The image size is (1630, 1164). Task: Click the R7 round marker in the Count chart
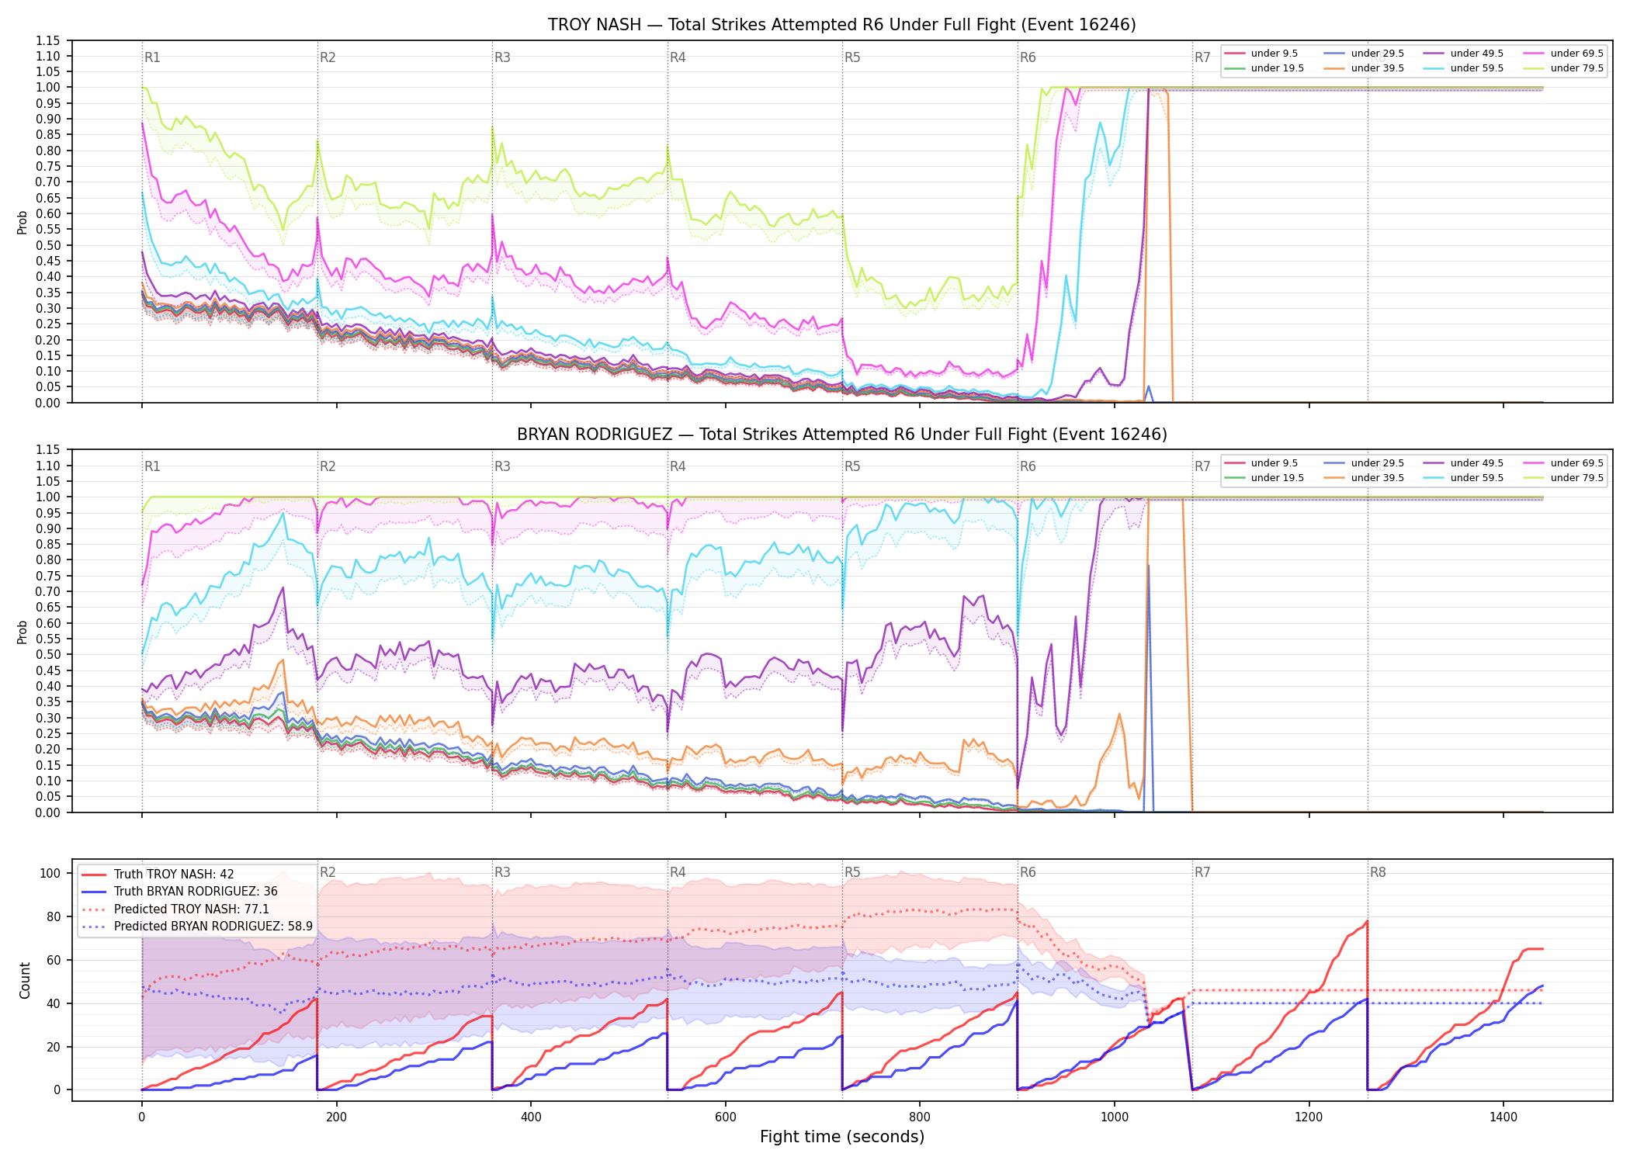pos(1202,872)
